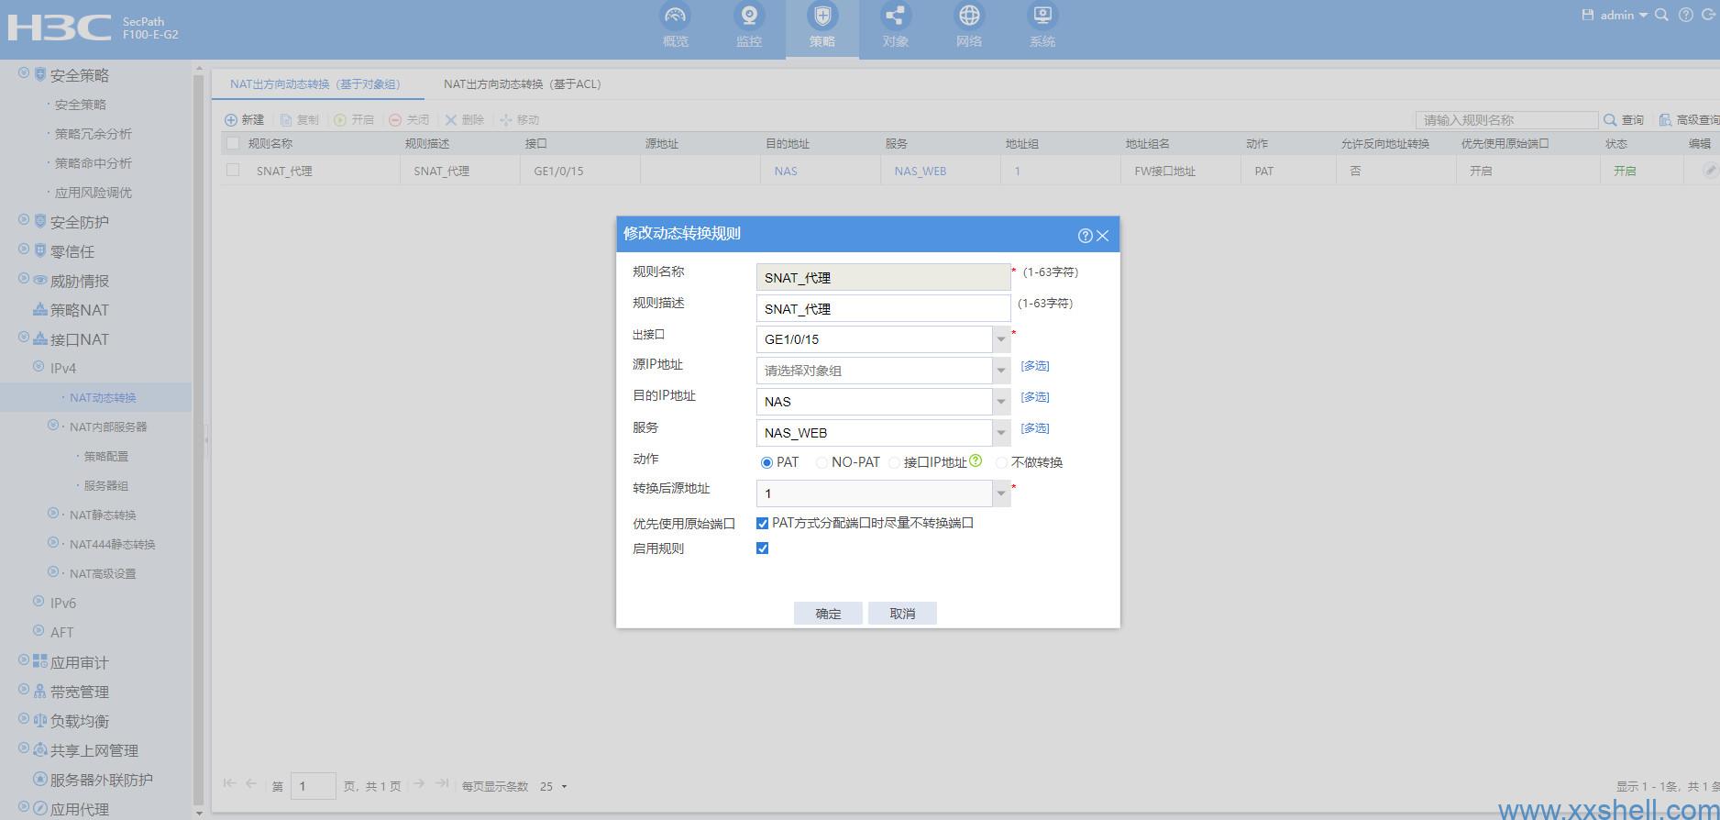This screenshot has width=1720, height=820.
Task: Check the table header select-all checkbox
Action: (233, 143)
